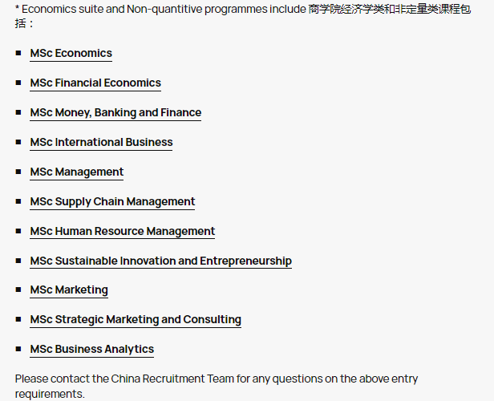
Task: Click the bullet beside MSc Marketing
Action: tap(18, 290)
